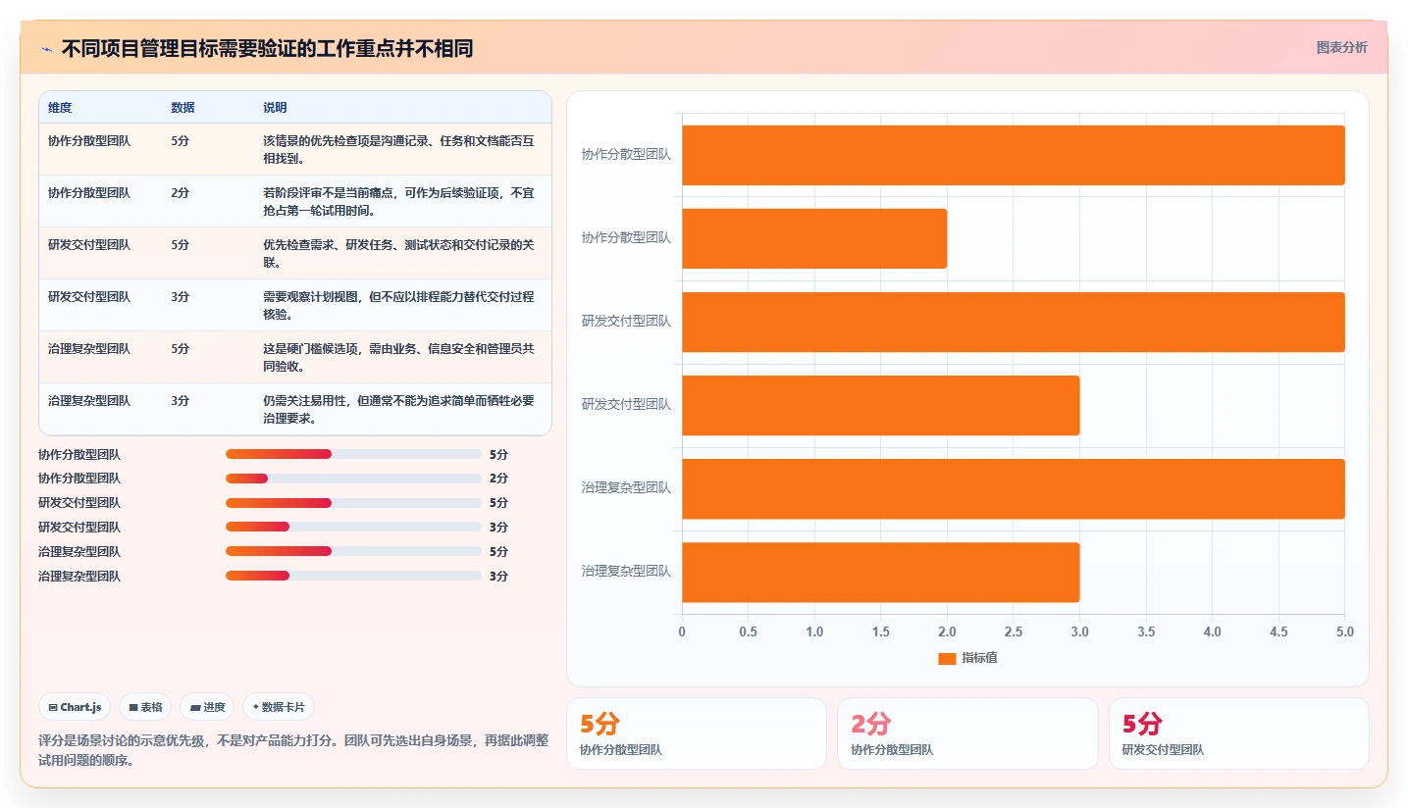The height and width of the screenshot is (808, 1408).
Task: Click the 协作分散型团队 progress bar showing 5分
Action: tap(353, 454)
